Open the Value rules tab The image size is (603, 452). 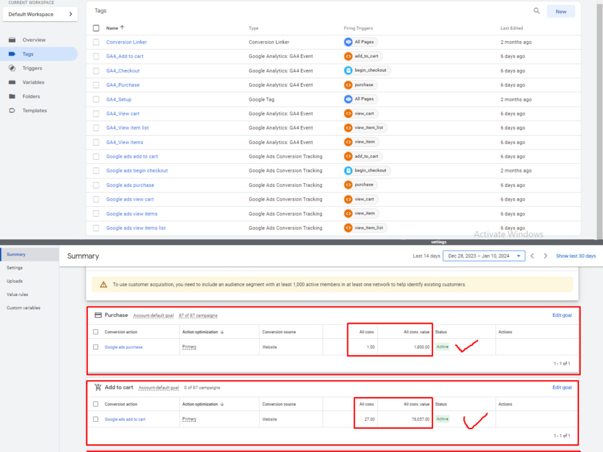pyautogui.click(x=17, y=295)
